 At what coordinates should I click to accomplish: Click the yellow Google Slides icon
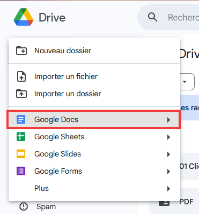coord(21,154)
